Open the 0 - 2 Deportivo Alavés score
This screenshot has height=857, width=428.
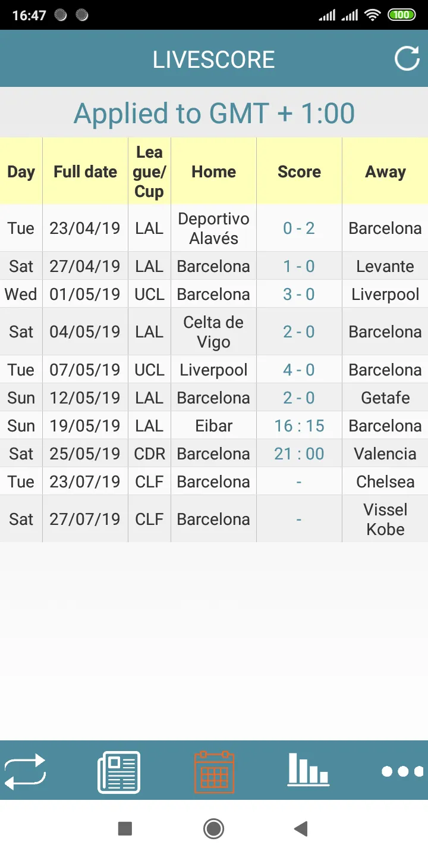click(299, 228)
